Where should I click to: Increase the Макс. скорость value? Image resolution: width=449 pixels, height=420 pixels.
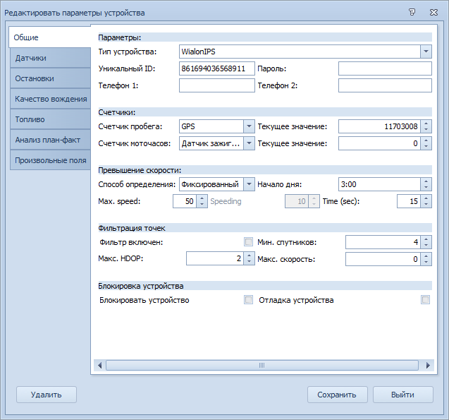tap(426, 256)
